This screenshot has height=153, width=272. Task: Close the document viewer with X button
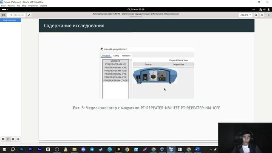(x=269, y=15)
